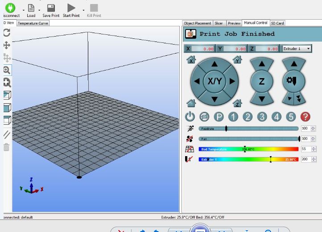Switch to isometric cube view
Viewport: 322px width, 232px height.
[7, 95]
